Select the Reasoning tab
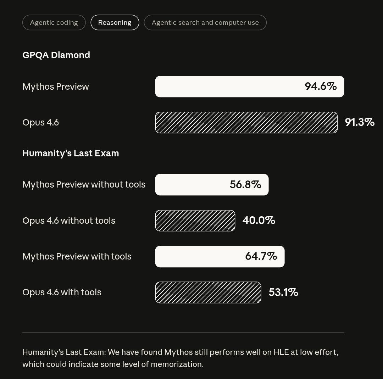383x379 pixels. (115, 22)
